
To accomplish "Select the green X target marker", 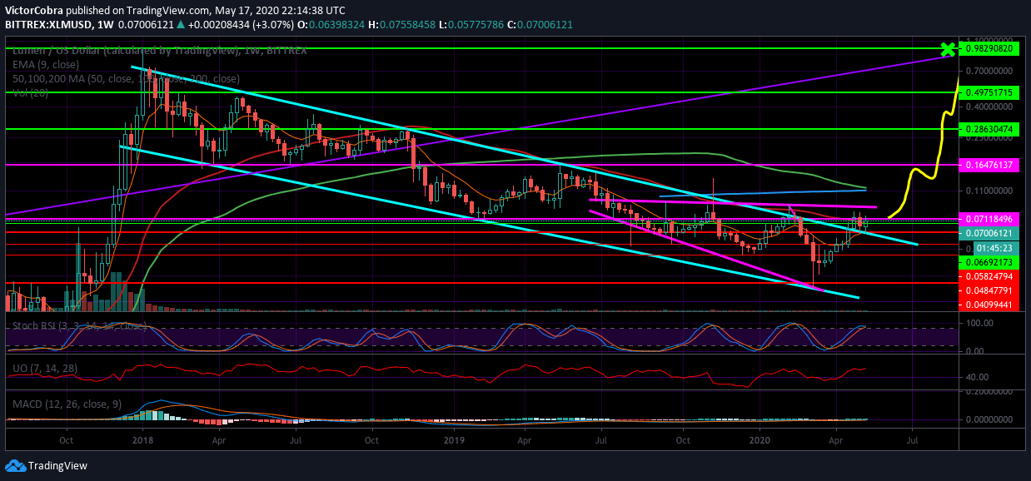I will (x=946, y=49).
